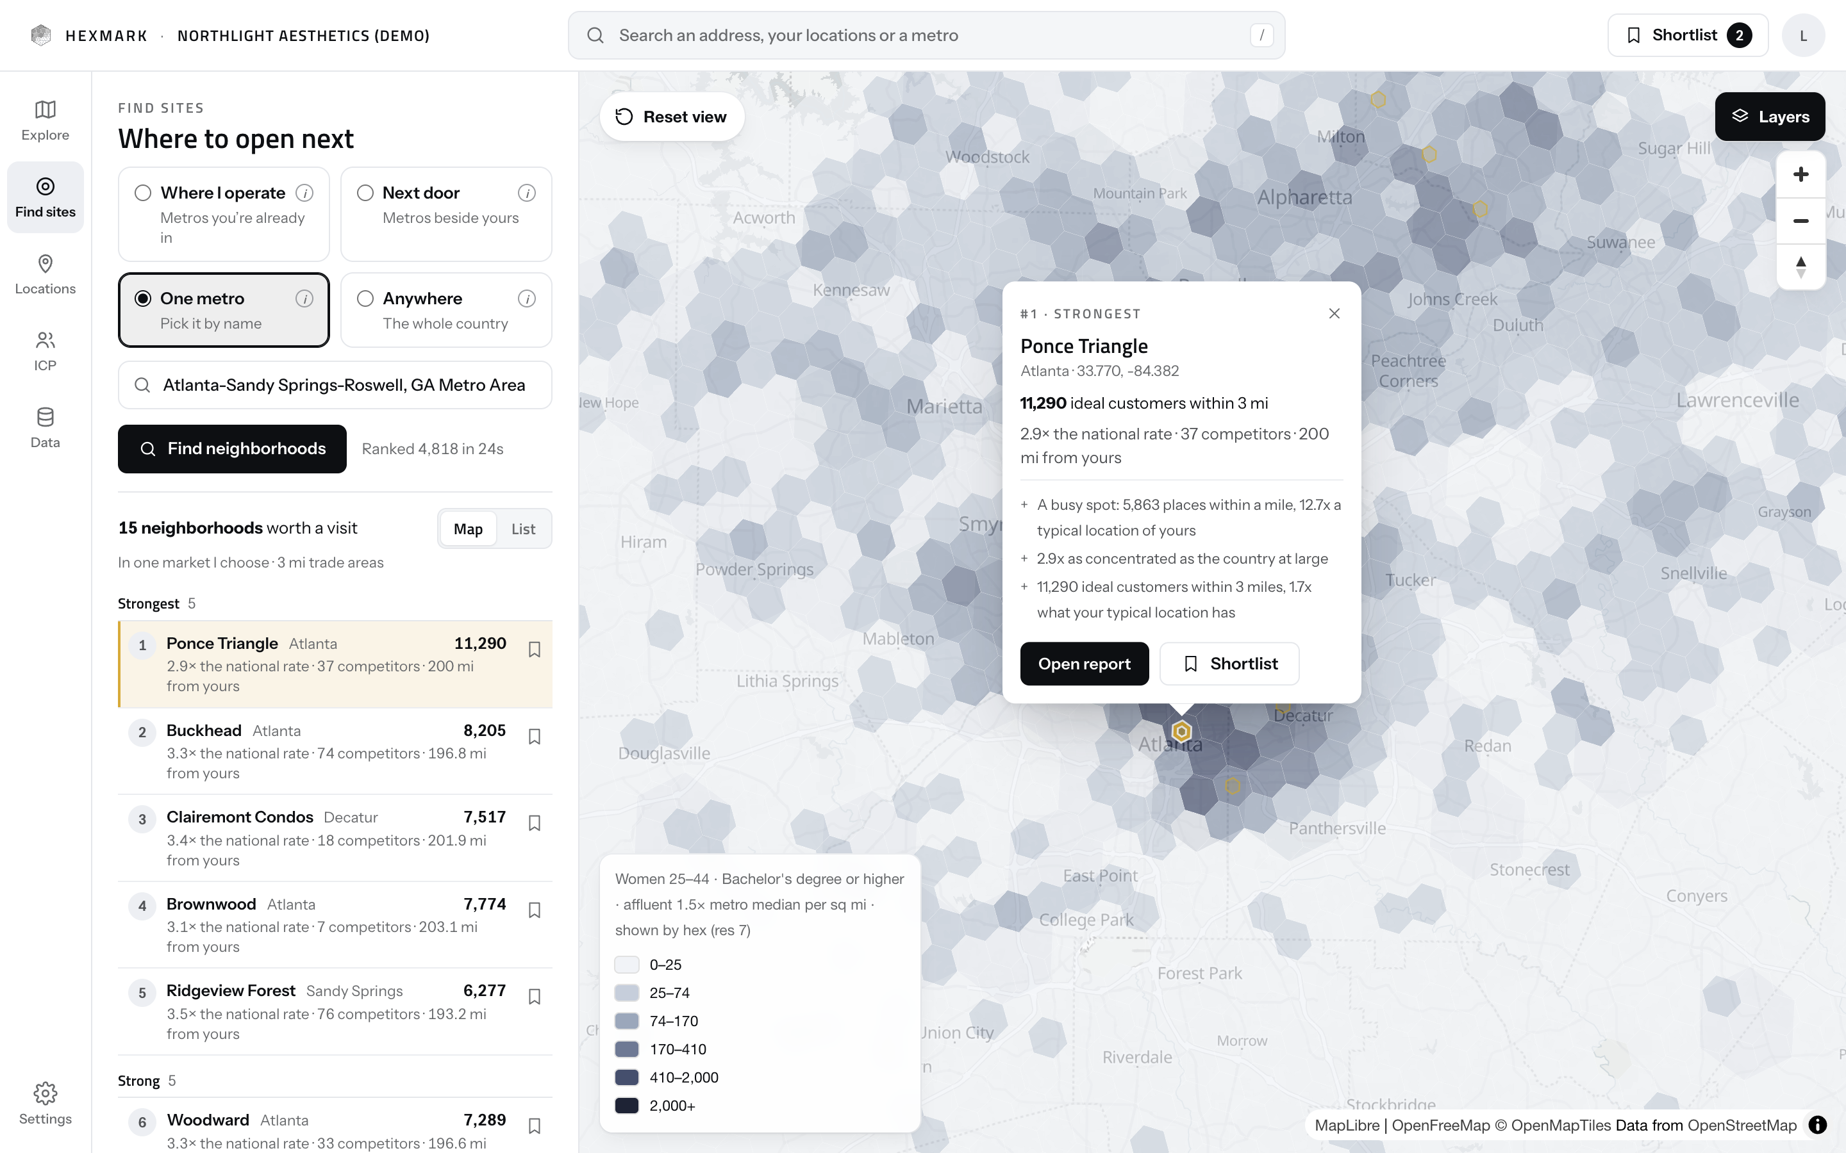Click the 410–2,000 legend swatch
The width and height of the screenshot is (1846, 1153).
626,1077
